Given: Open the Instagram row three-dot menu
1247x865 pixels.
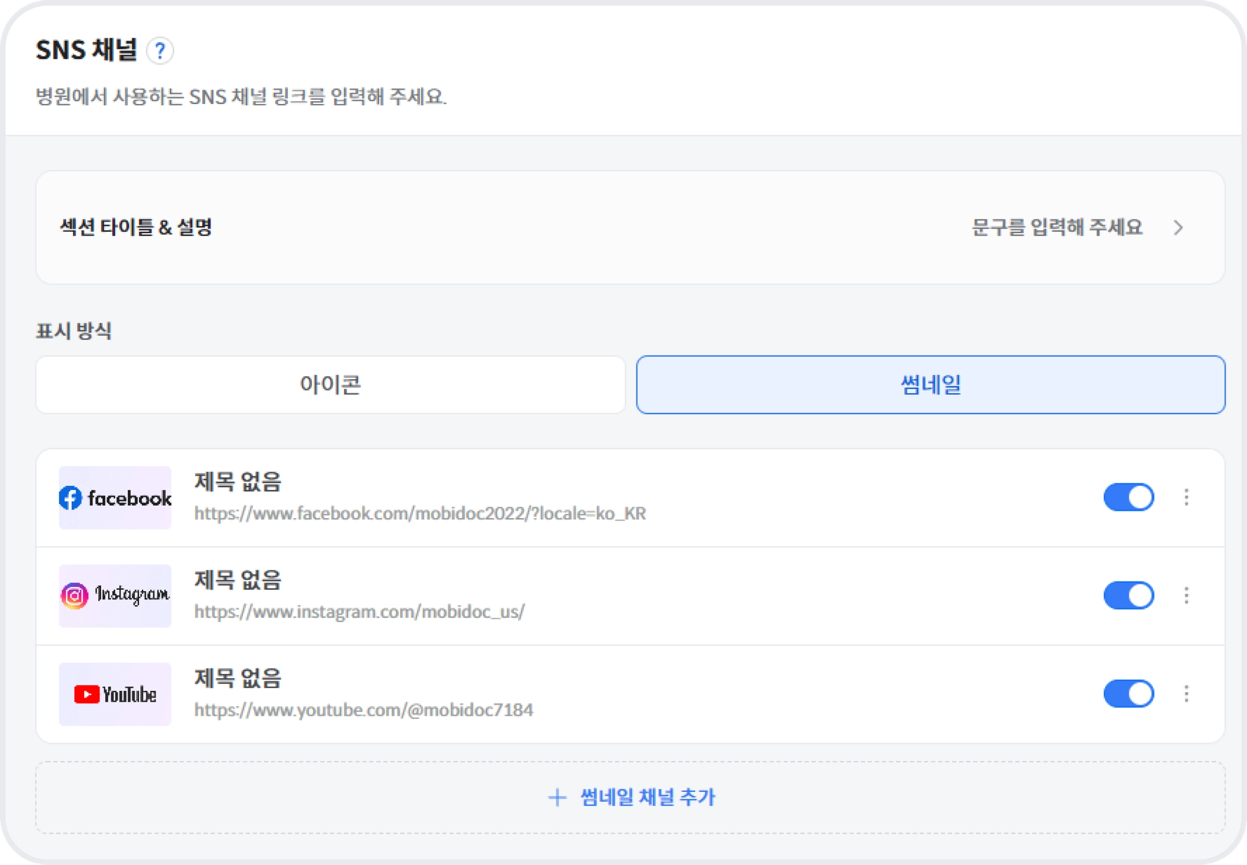Looking at the screenshot, I should (x=1186, y=595).
